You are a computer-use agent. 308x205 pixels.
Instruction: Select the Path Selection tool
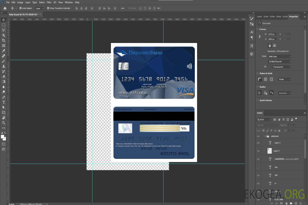click(3, 107)
